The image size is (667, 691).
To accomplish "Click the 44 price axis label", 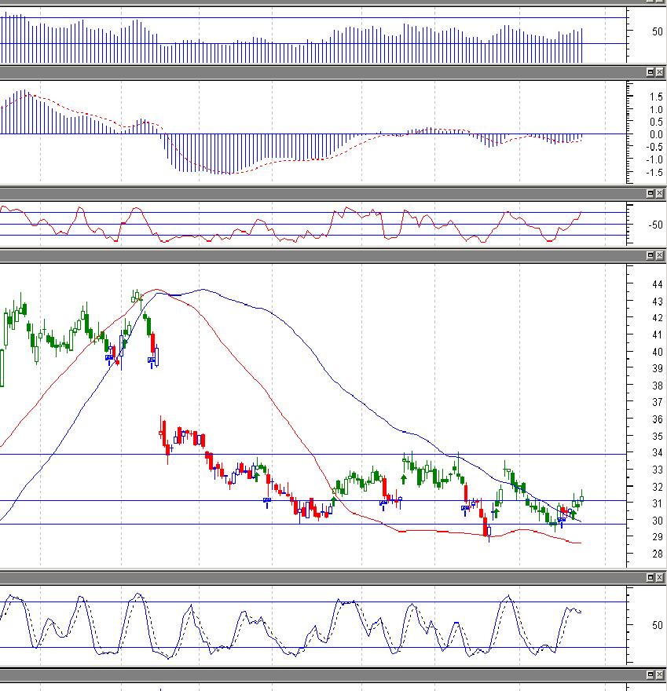I will pos(658,285).
